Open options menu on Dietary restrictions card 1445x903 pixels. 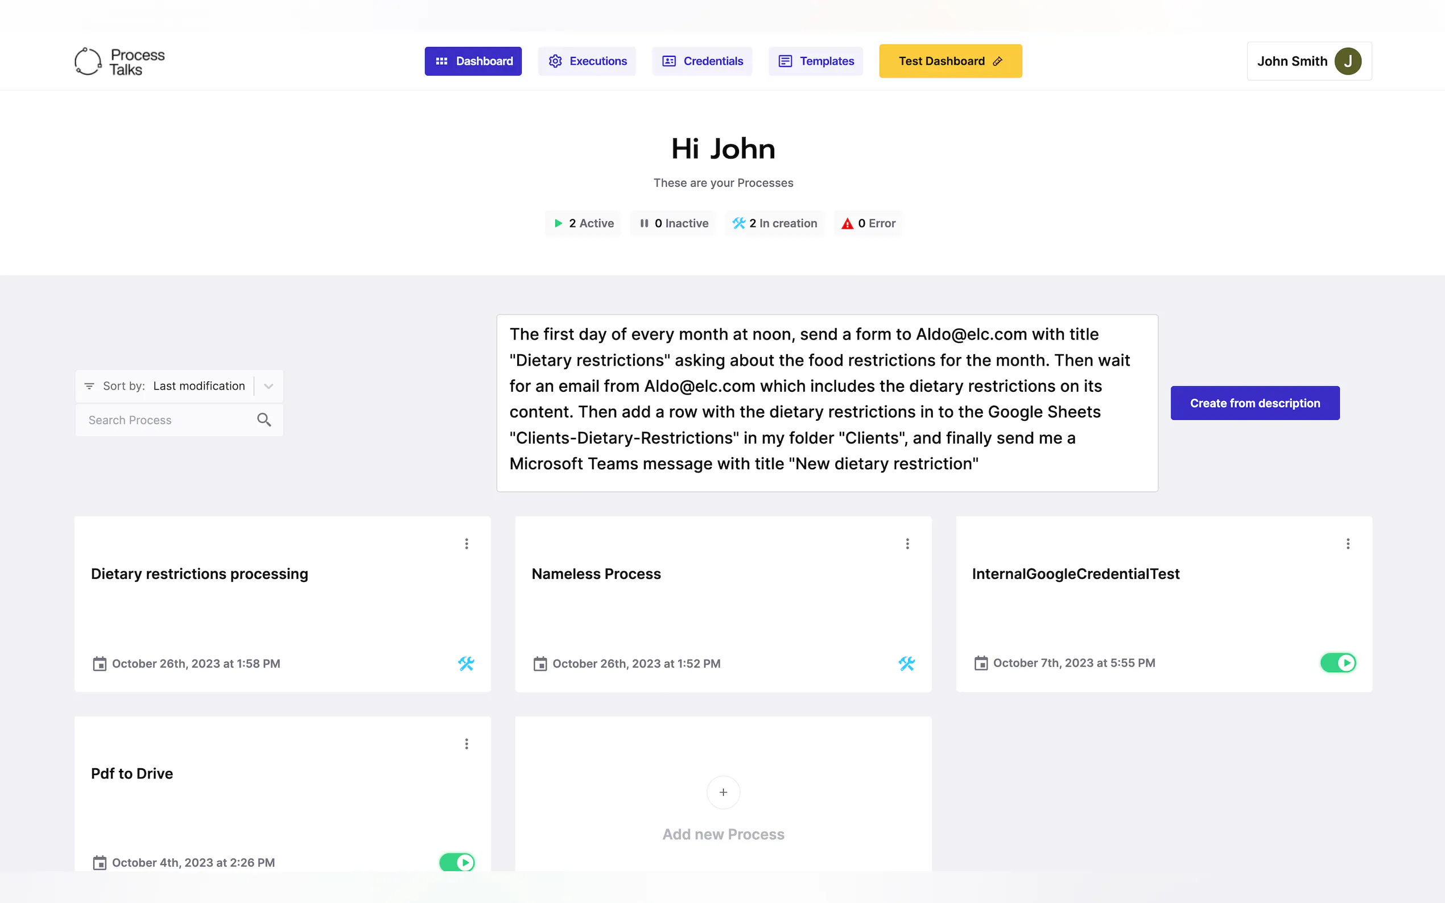point(466,544)
